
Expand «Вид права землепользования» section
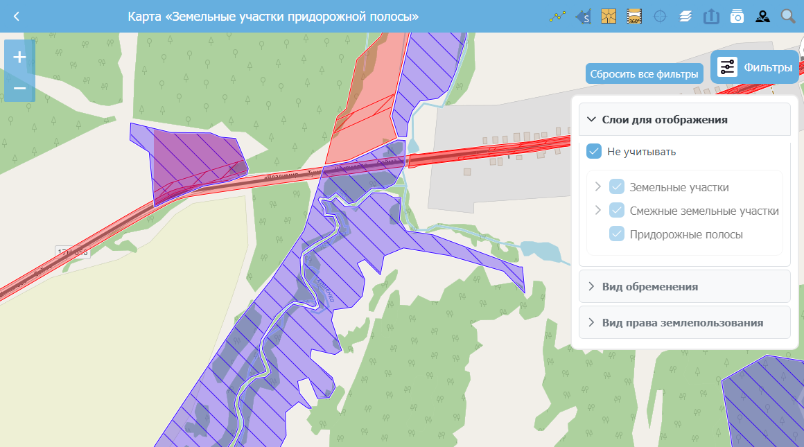click(x=684, y=322)
